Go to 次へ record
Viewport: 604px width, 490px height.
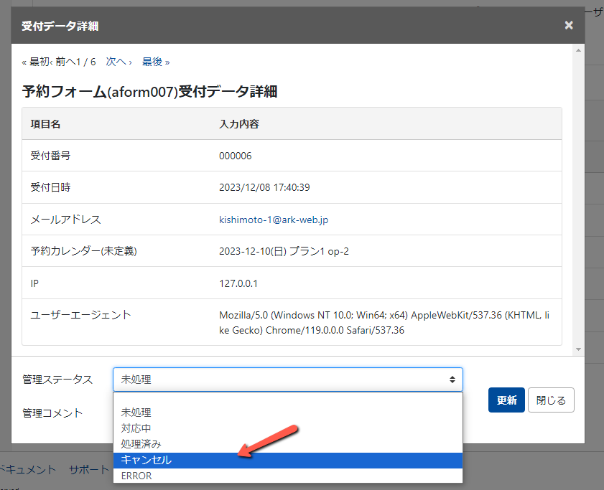[x=117, y=62]
